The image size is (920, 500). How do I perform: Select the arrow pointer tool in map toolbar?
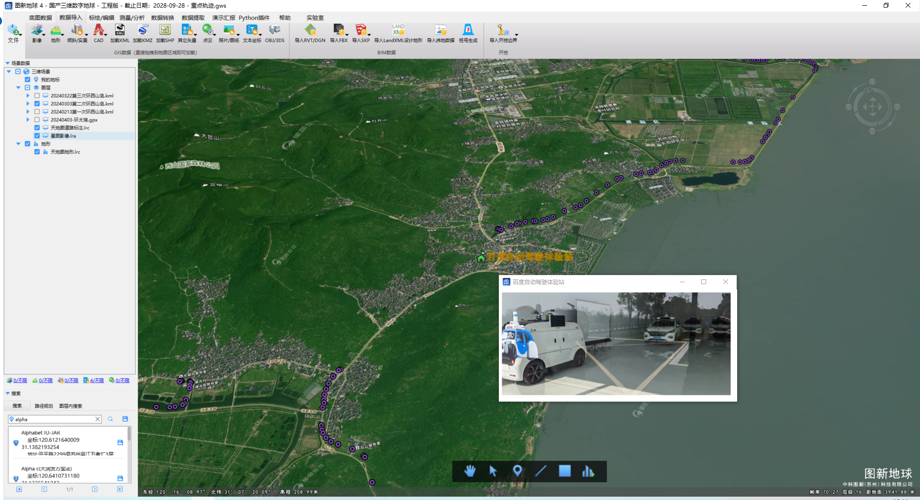tap(493, 471)
